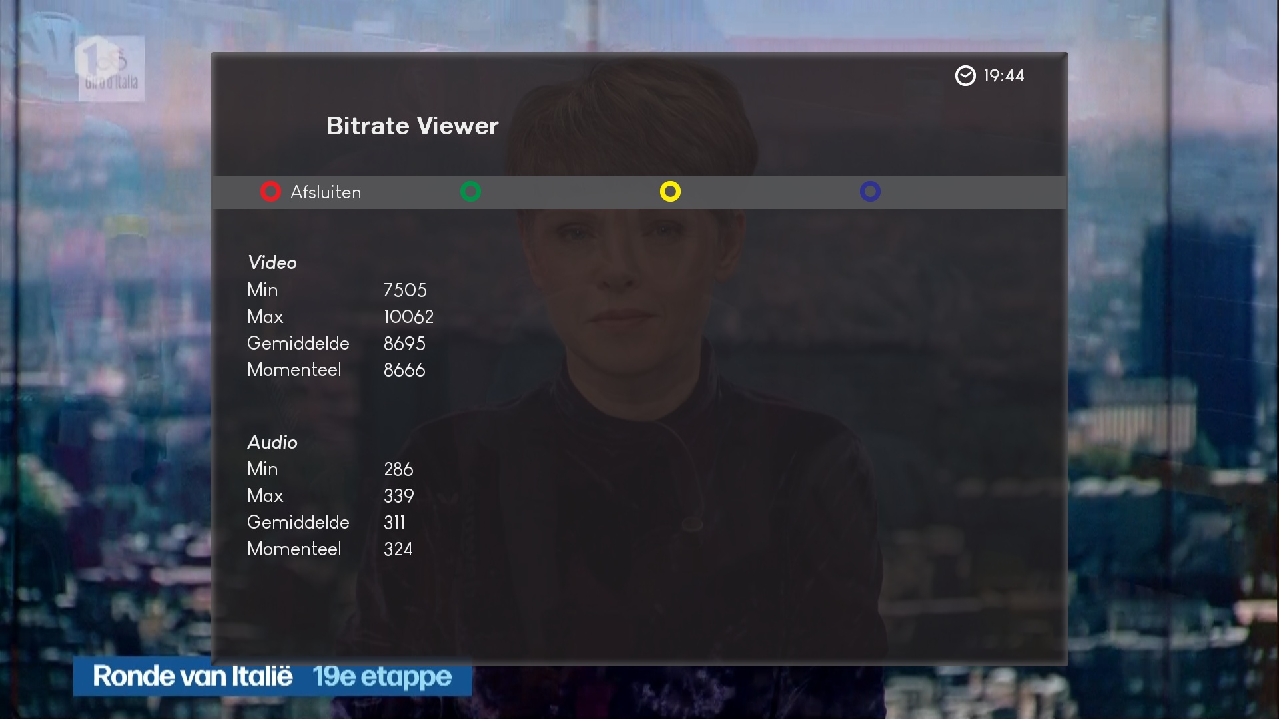Click the yellow circle button
The image size is (1279, 719).
tap(670, 192)
